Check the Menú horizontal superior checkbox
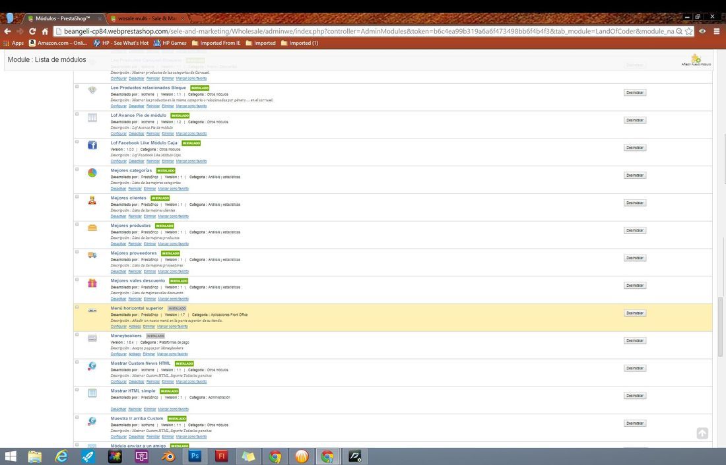Screen dimensions: 726x465 77,307
